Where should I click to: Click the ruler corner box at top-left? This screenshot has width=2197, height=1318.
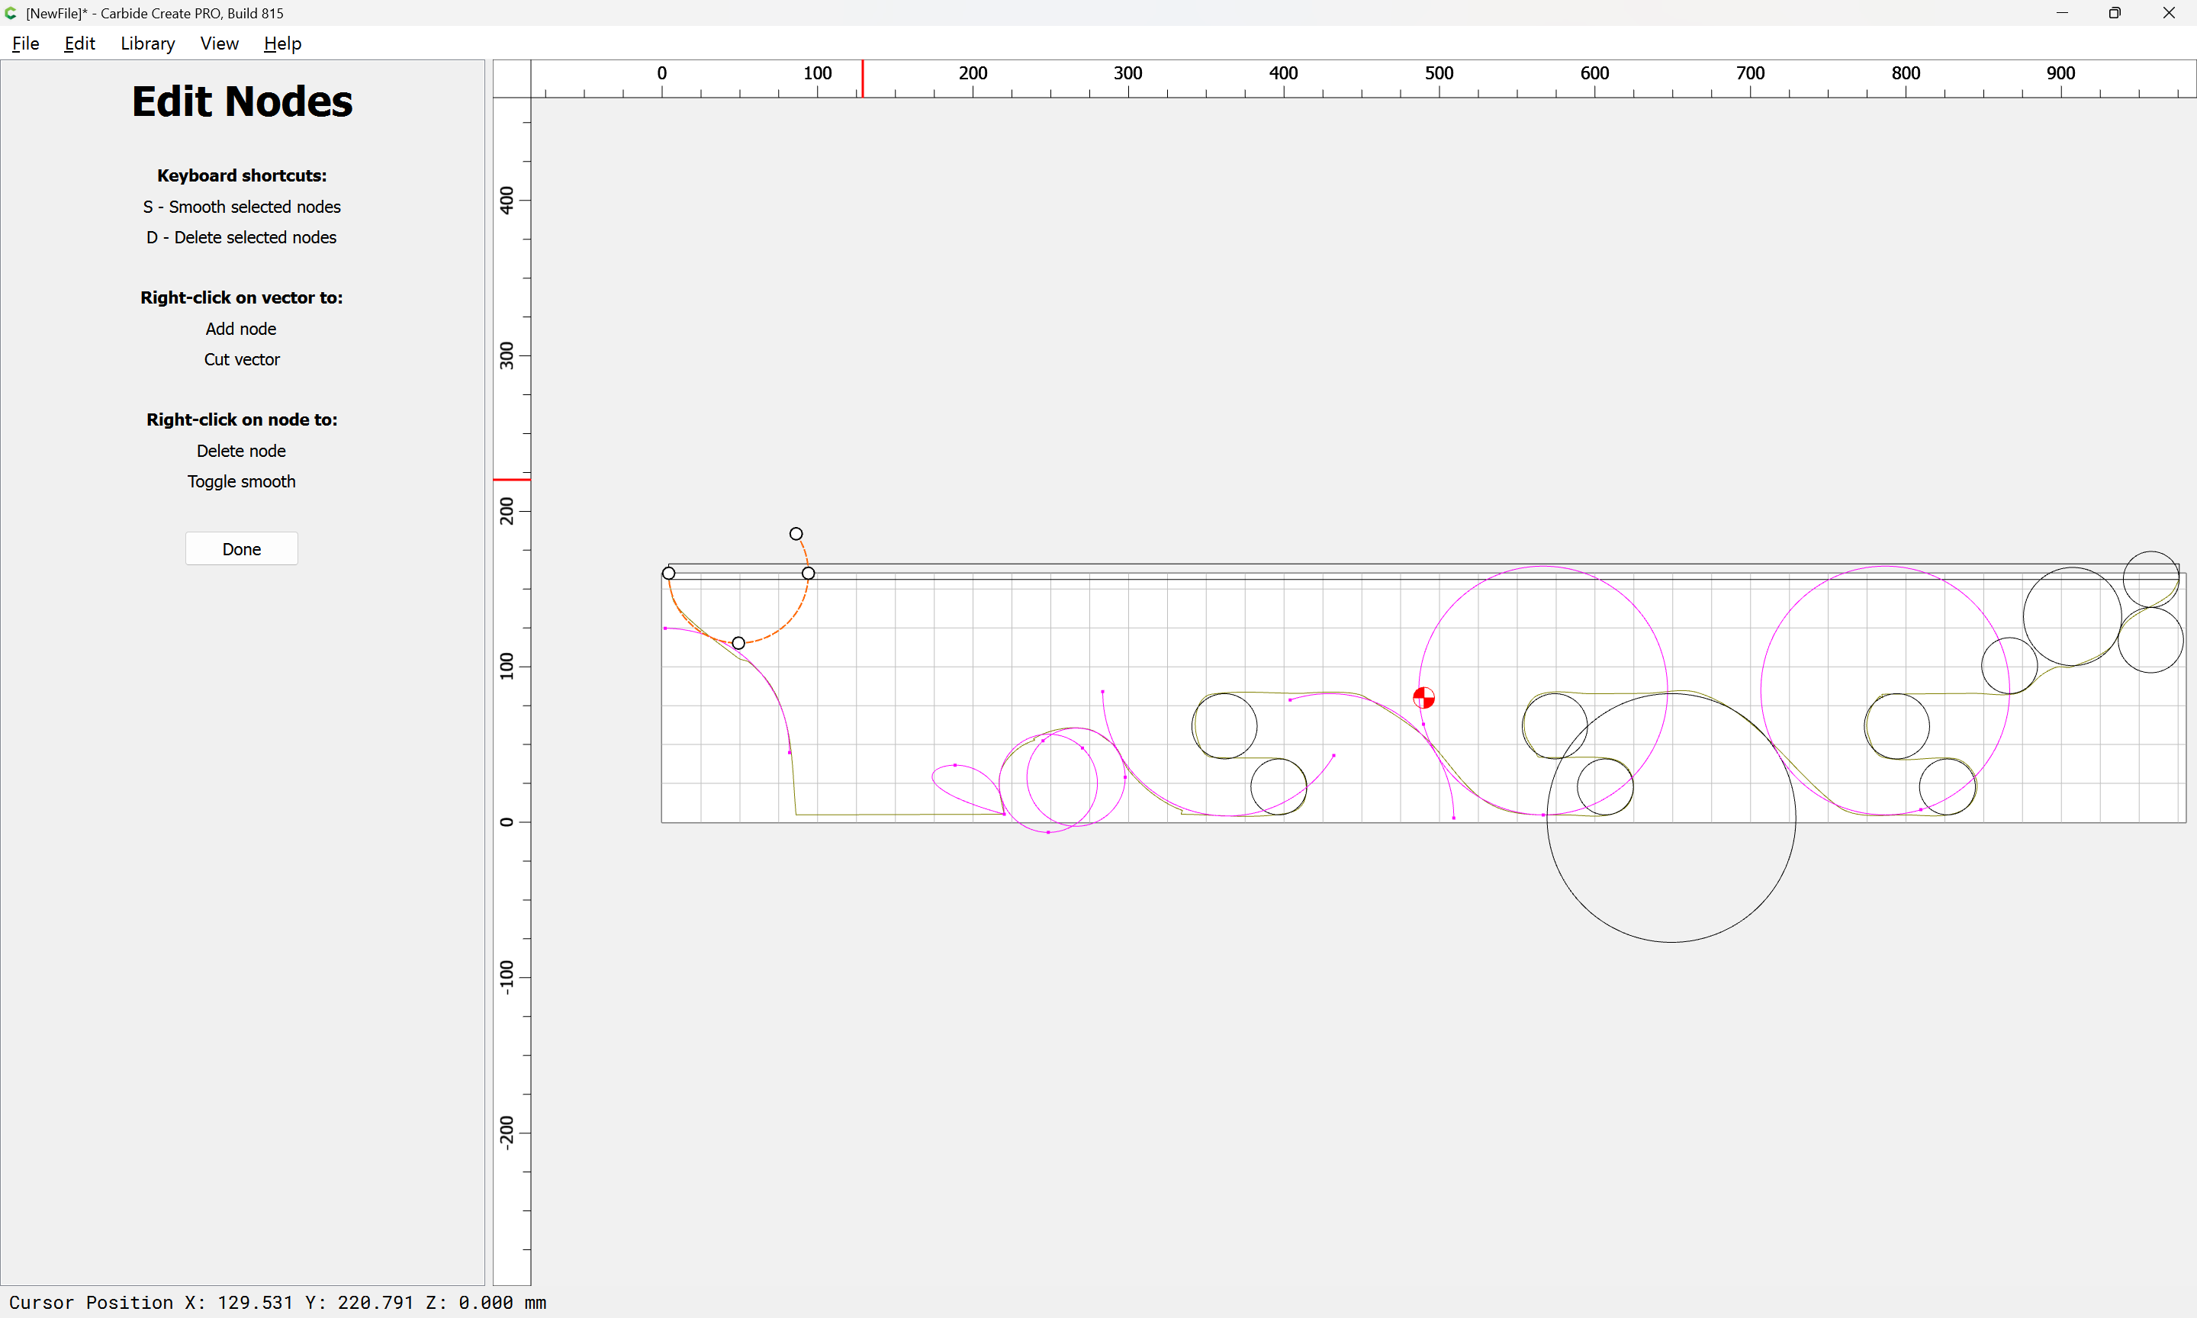click(x=512, y=79)
